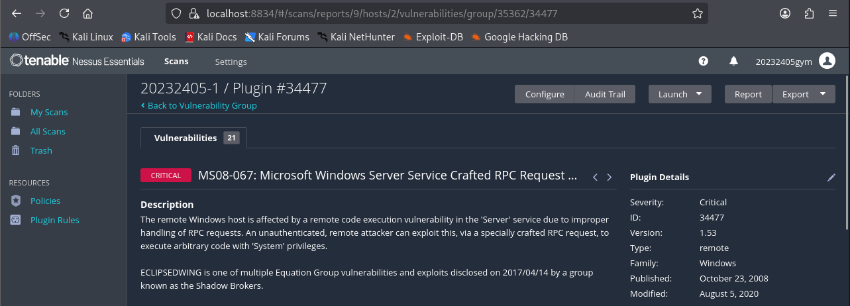Open Plugin Rules in sidebar
Image resolution: width=850 pixels, height=306 pixels.
pos(54,220)
